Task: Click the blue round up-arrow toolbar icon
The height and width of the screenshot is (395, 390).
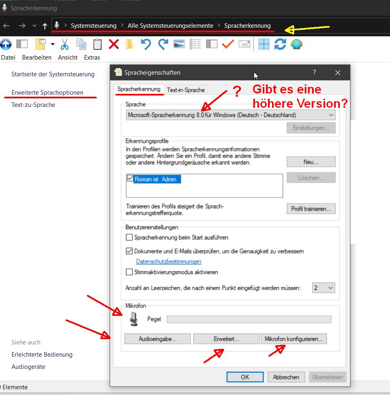Action: pyautogui.click(x=6, y=44)
